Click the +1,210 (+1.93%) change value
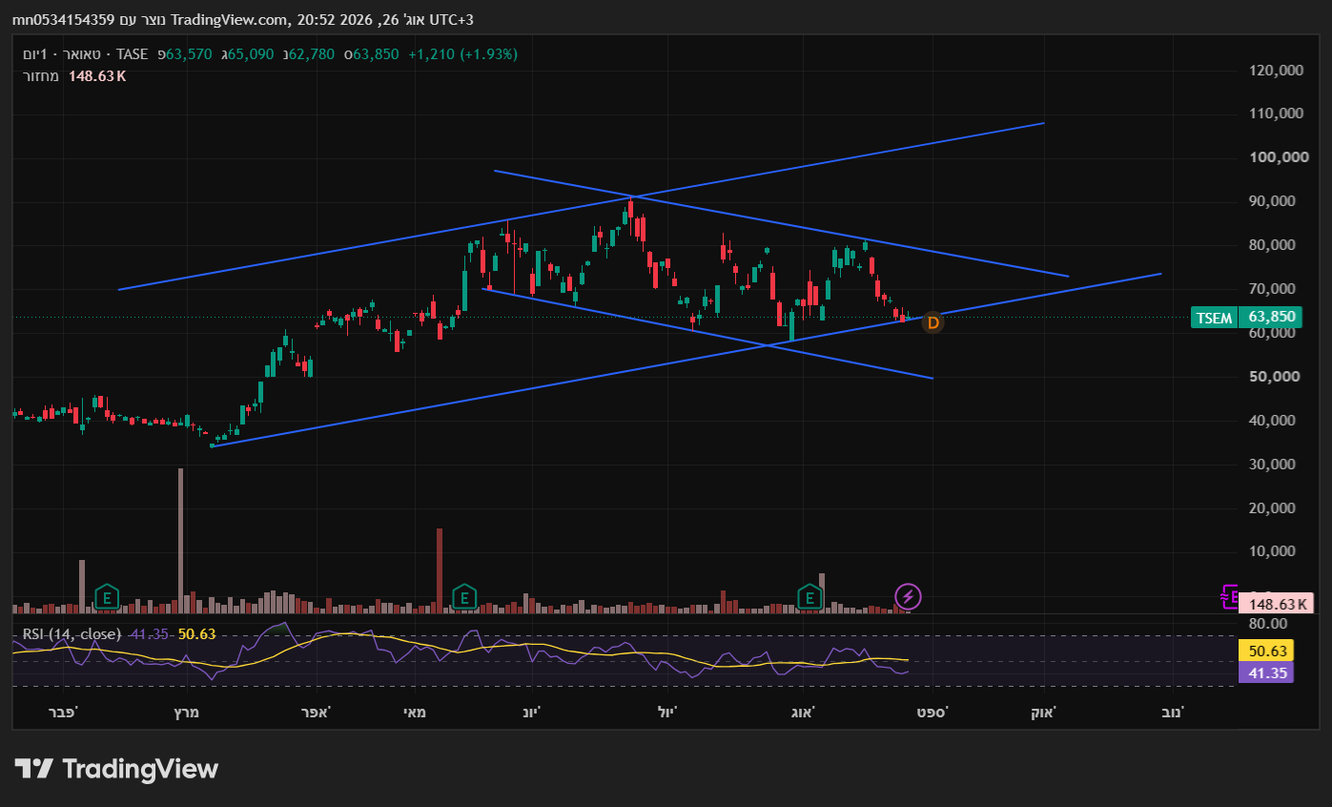This screenshot has height=807, width=1332. click(462, 54)
